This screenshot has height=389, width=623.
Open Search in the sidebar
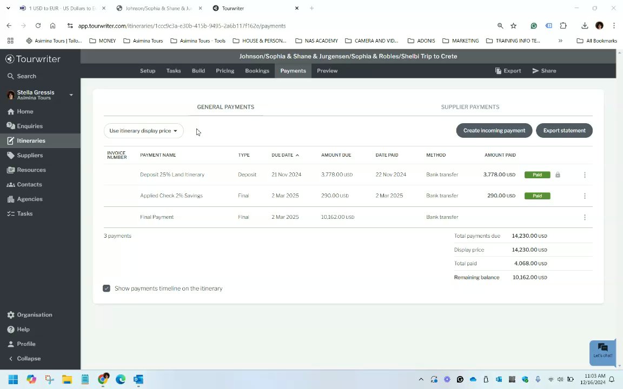pyautogui.click(x=22, y=76)
